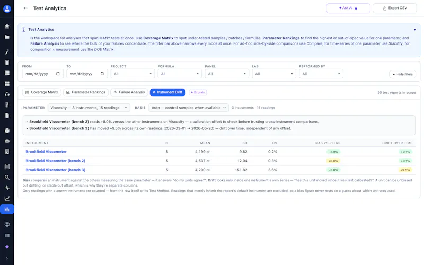Click the flask app logo
The width and height of the screenshot is (424, 265).
tap(7, 9)
